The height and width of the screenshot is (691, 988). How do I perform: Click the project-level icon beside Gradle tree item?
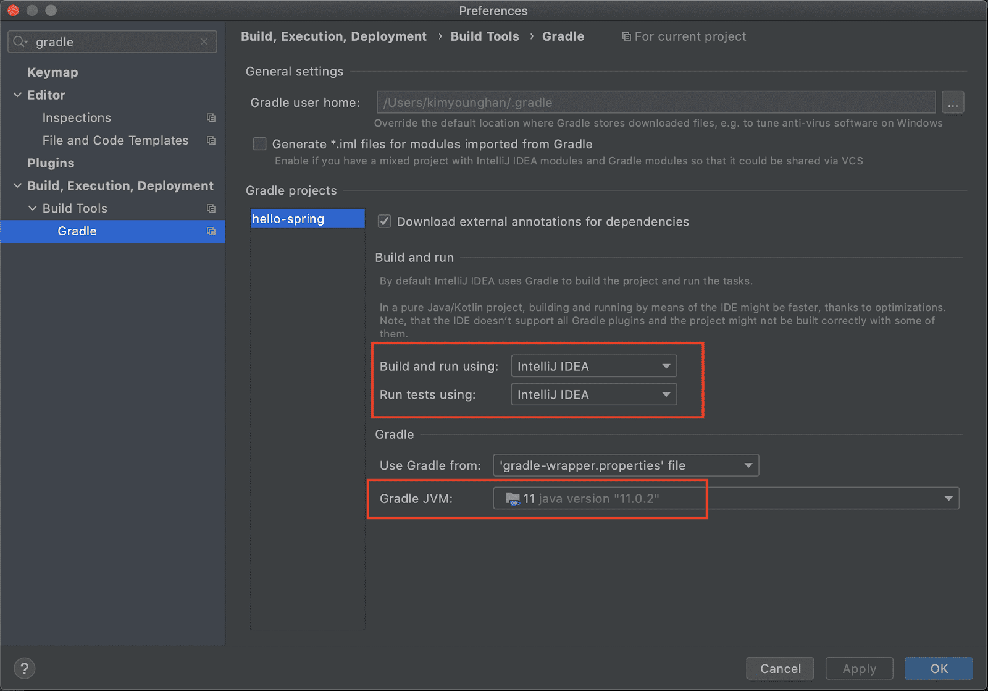tap(211, 232)
